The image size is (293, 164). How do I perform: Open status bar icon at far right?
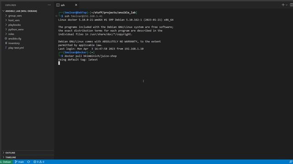pos(291,162)
